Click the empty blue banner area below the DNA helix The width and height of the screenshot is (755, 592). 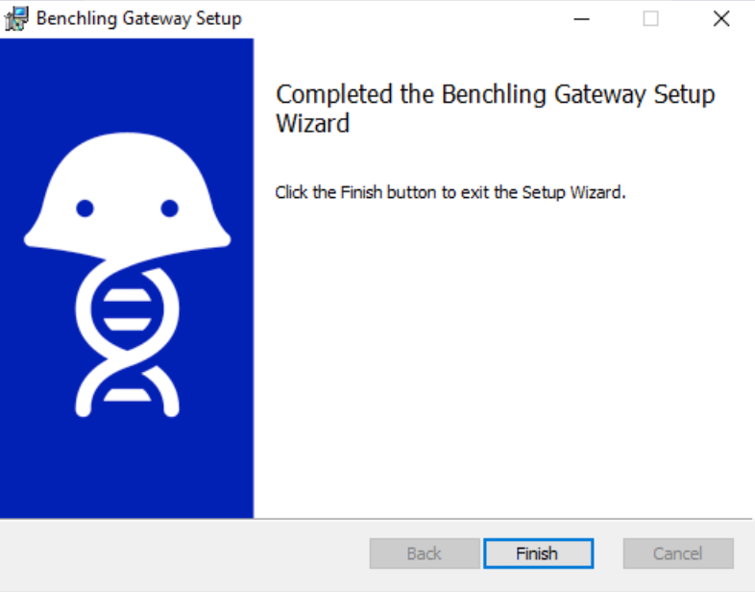(127, 471)
